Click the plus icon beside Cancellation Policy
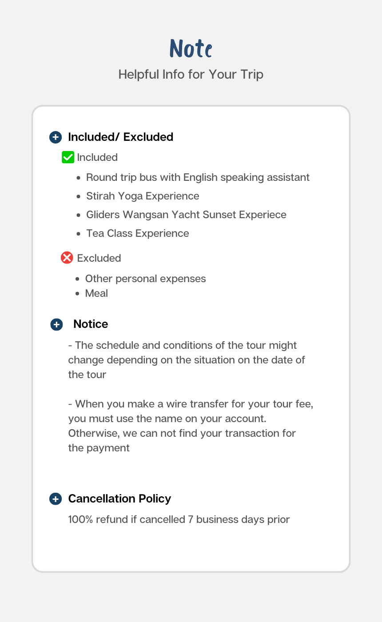The image size is (382, 622). (55, 499)
